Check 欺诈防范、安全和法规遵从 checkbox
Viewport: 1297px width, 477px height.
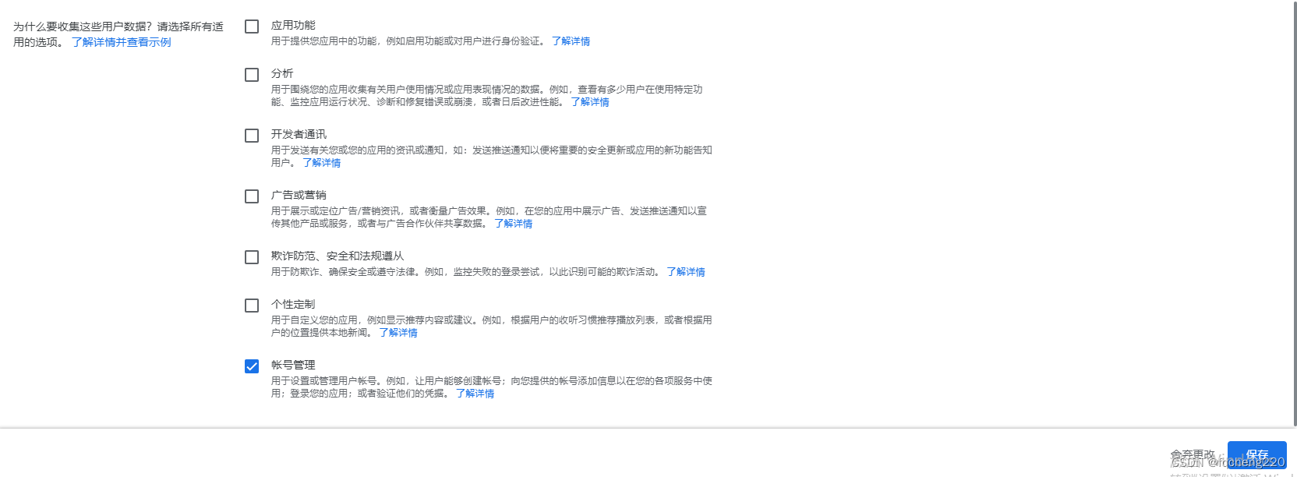252,257
